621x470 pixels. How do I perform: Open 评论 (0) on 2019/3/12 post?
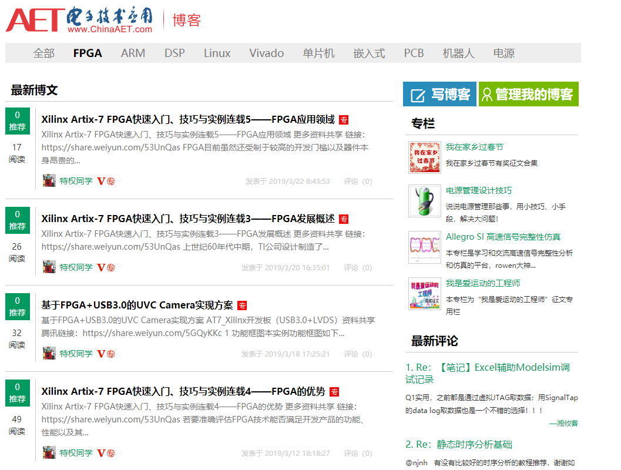[358, 454]
